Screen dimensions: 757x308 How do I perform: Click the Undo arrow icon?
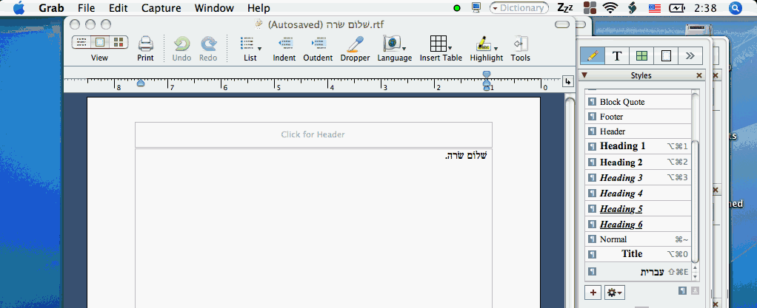[x=182, y=44]
